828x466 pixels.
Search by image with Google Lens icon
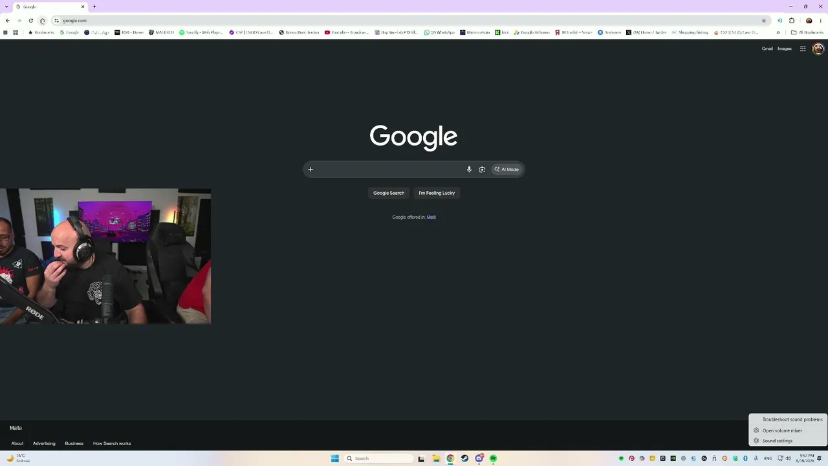482,170
